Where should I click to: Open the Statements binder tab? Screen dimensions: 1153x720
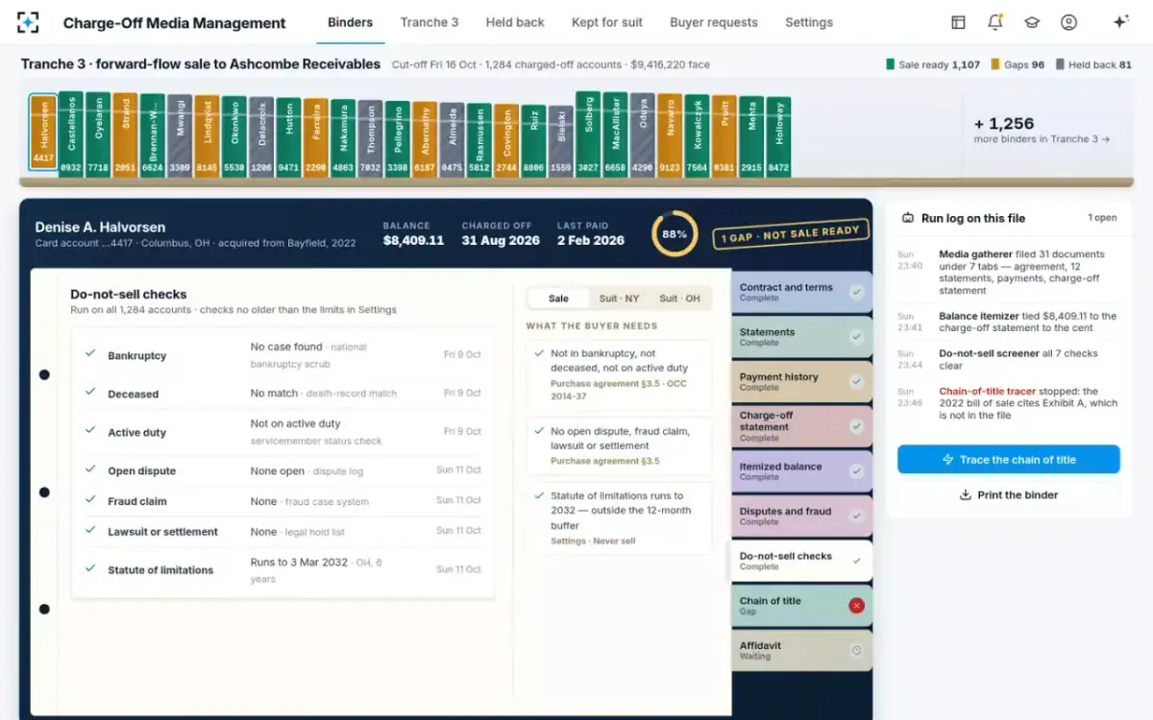801,337
